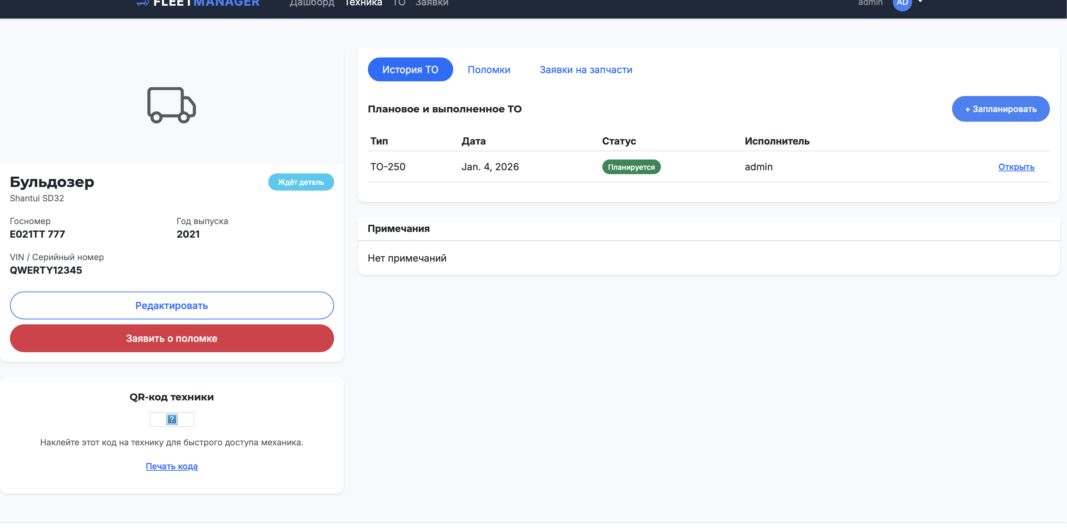Switch to the Поломки tab
This screenshot has width=1067, height=531.
point(488,70)
